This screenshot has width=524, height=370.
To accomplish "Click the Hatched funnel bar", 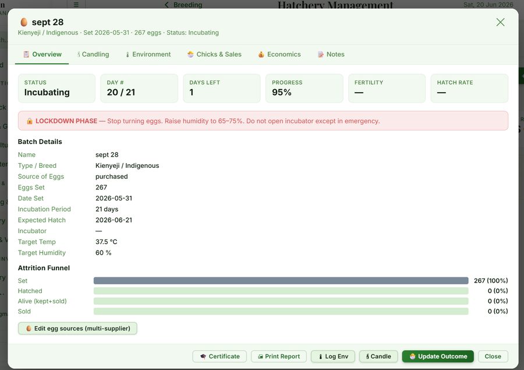I will coord(281,291).
